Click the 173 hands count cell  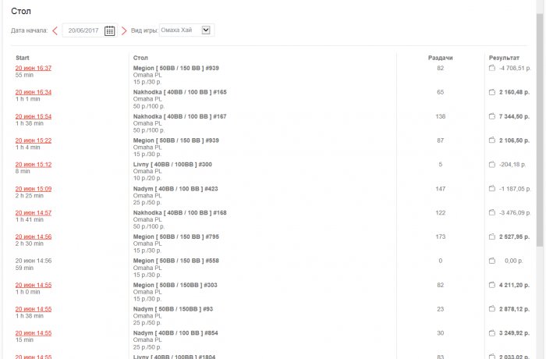(440, 236)
